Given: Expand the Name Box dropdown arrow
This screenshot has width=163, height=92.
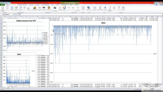Looking at the screenshot, I should click(x=13, y=14).
